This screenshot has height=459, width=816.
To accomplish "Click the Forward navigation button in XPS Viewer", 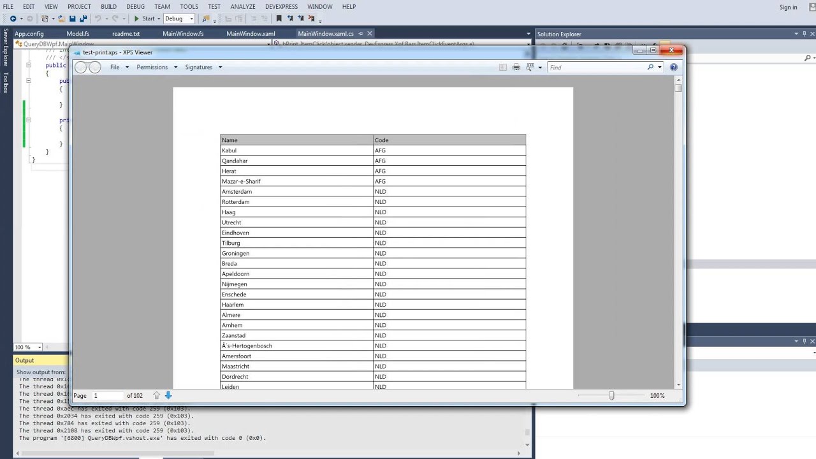I will [94, 67].
